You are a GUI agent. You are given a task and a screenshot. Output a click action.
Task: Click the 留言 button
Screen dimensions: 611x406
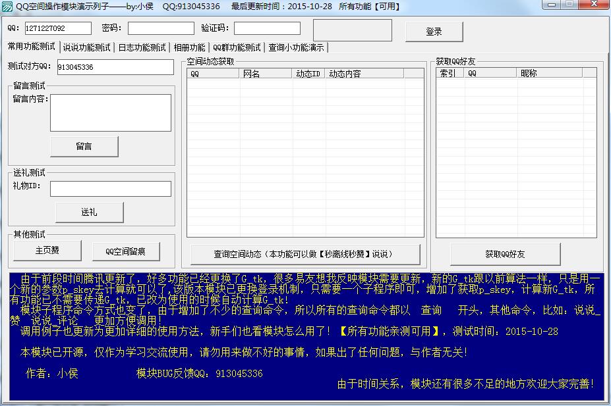click(84, 146)
